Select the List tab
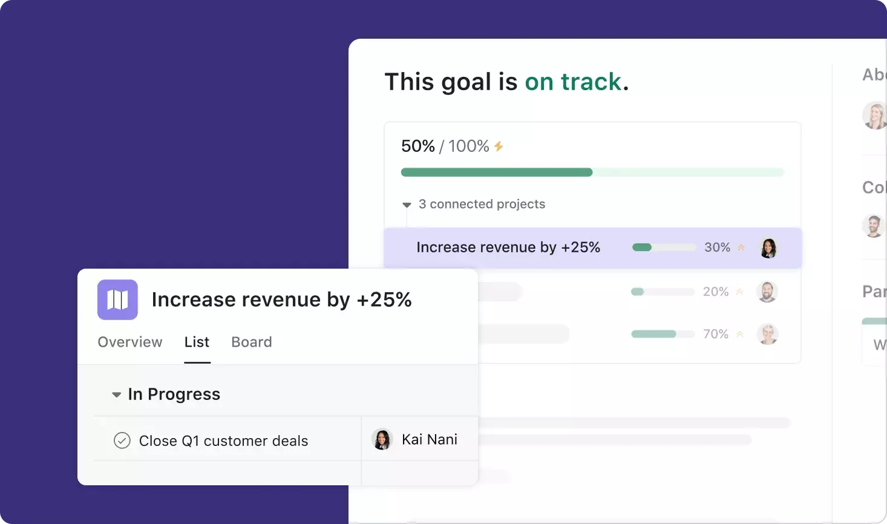The image size is (887, 524). click(x=197, y=342)
